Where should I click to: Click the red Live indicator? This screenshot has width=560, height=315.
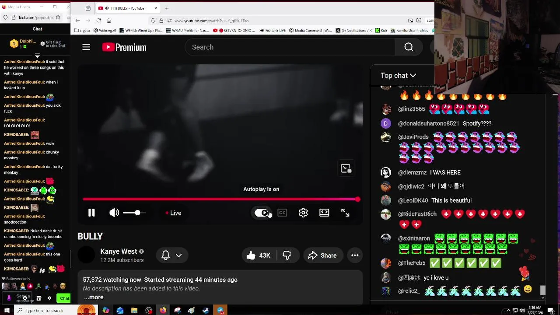[x=173, y=213]
